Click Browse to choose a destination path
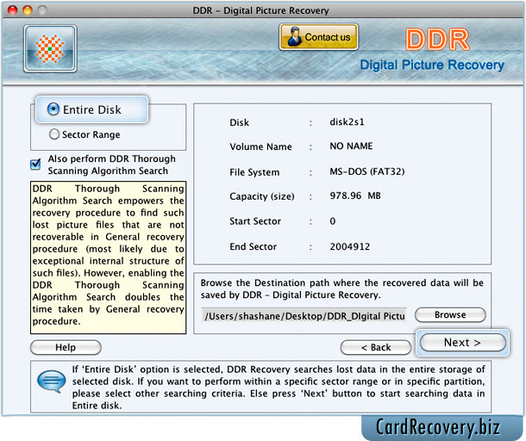 [450, 314]
